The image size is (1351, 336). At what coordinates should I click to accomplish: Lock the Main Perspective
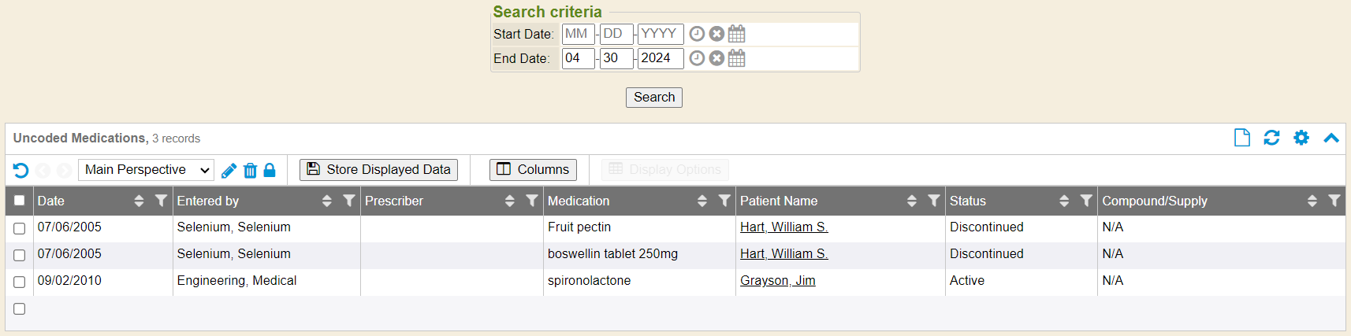(270, 170)
